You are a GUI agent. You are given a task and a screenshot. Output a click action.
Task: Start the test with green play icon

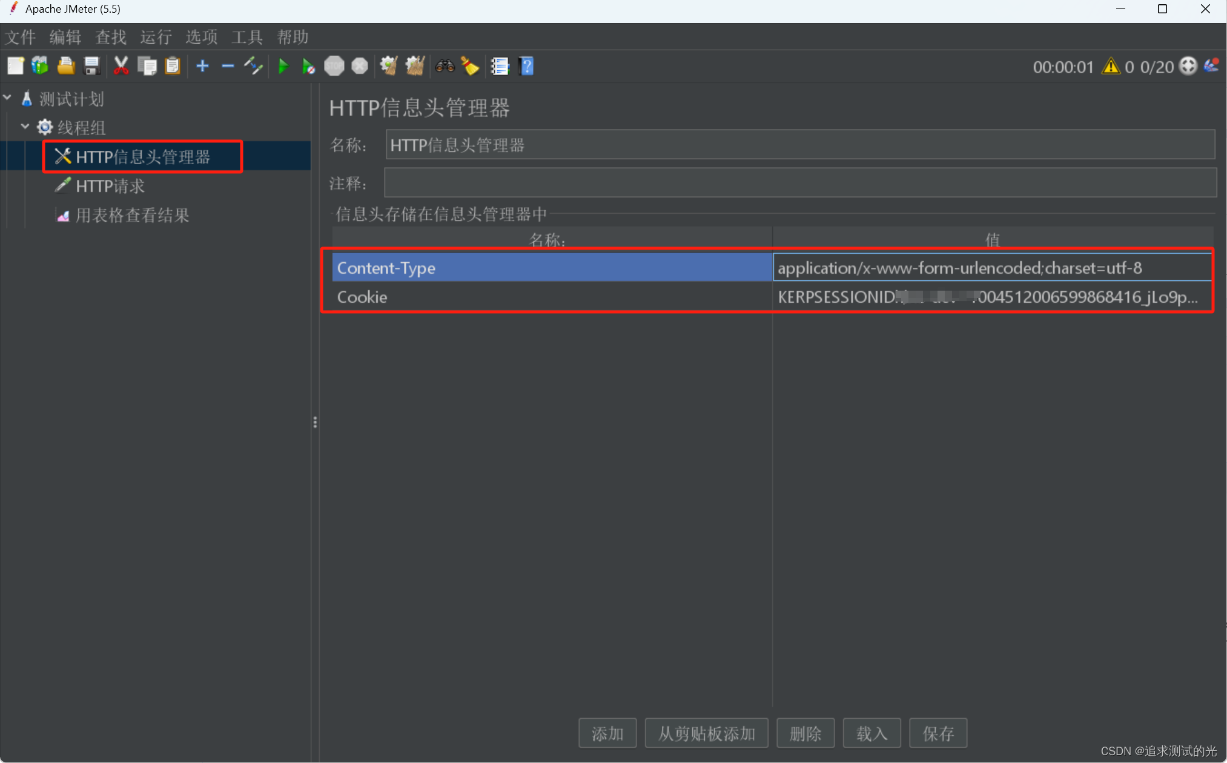283,66
